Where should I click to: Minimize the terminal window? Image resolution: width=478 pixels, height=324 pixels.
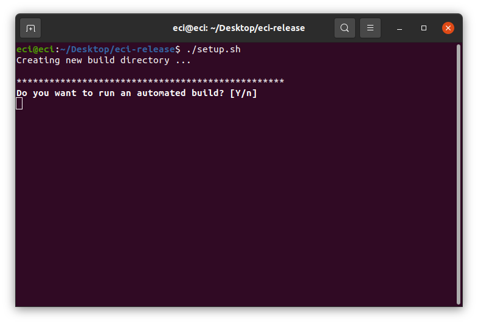(400, 28)
